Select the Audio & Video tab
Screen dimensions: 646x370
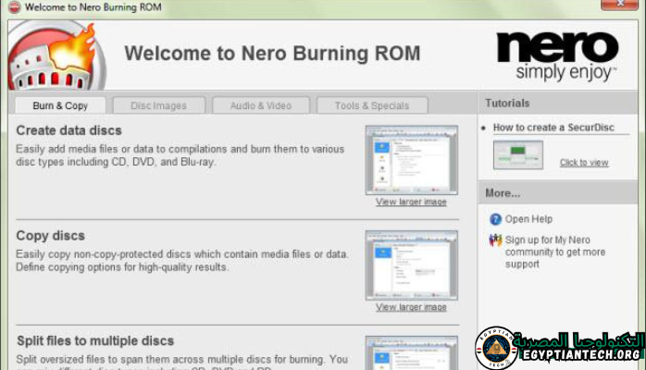(260, 105)
